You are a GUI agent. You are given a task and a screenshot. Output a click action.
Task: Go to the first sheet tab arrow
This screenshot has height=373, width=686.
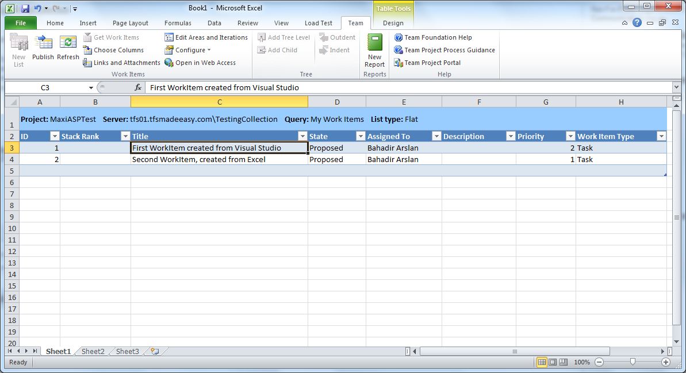[10, 351]
